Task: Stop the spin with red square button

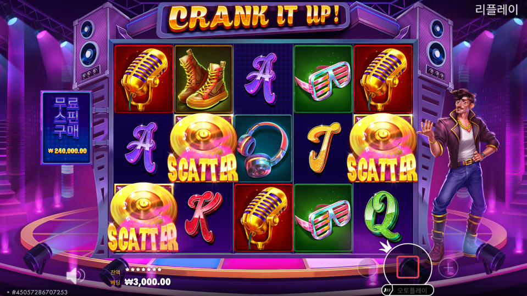Action: coord(408,267)
